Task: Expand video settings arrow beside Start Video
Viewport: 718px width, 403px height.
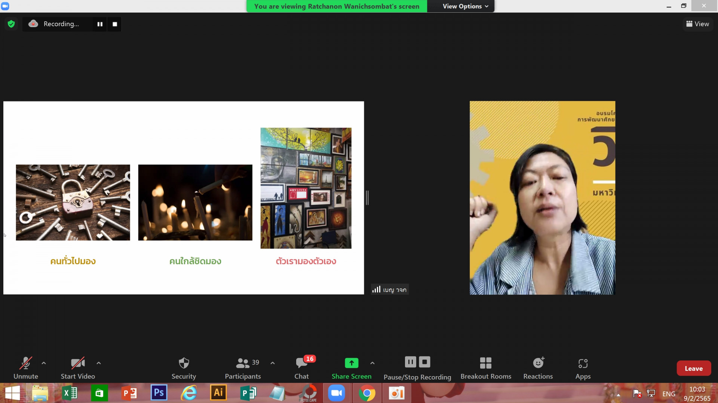Action: click(x=99, y=363)
